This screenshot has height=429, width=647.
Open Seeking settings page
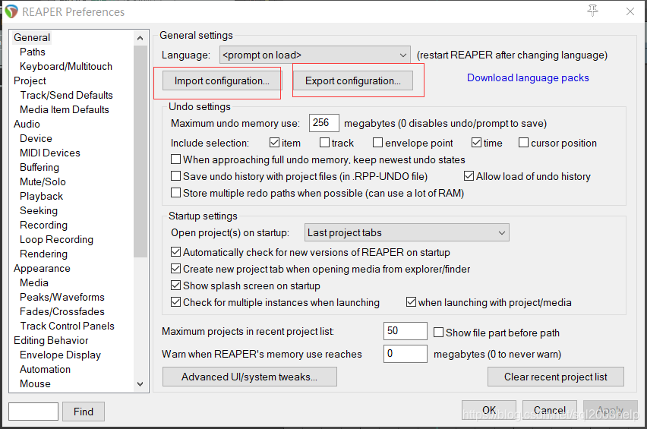[39, 211]
